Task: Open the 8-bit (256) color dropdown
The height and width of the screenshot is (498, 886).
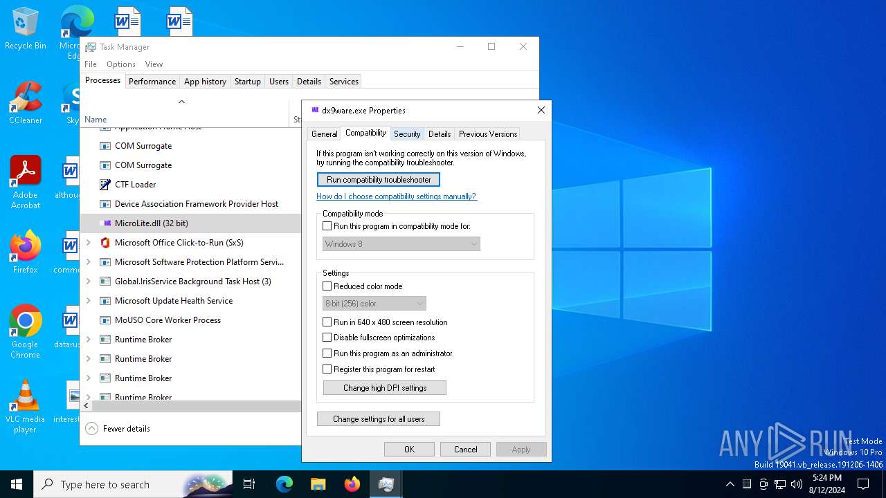Action: pyautogui.click(x=374, y=304)
